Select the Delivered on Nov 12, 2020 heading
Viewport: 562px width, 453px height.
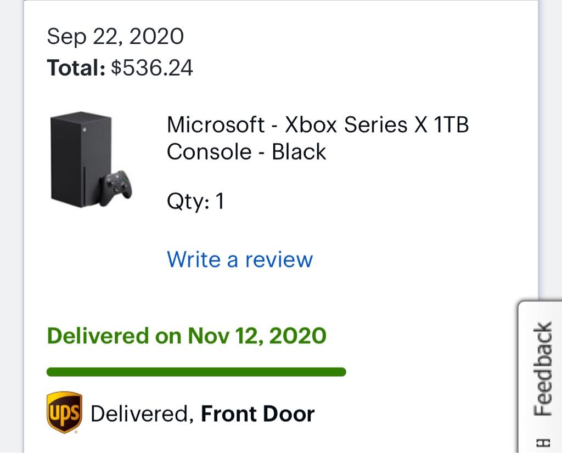pos(187,336)
